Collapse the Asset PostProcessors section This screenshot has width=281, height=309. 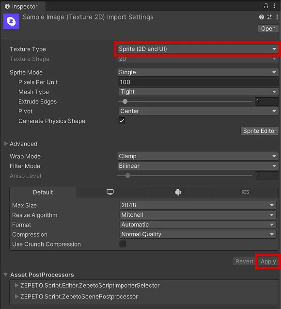[x=5, y=275]
